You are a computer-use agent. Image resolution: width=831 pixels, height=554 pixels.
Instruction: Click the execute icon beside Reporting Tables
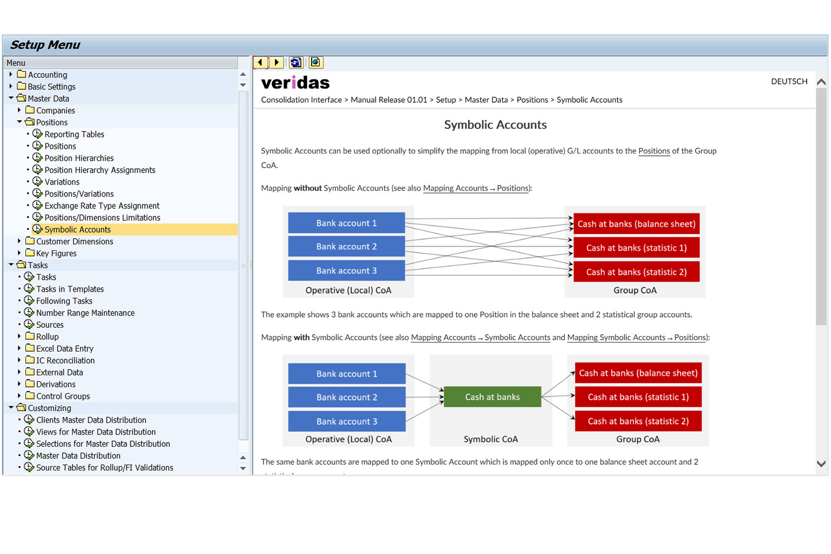pos(37,134)
